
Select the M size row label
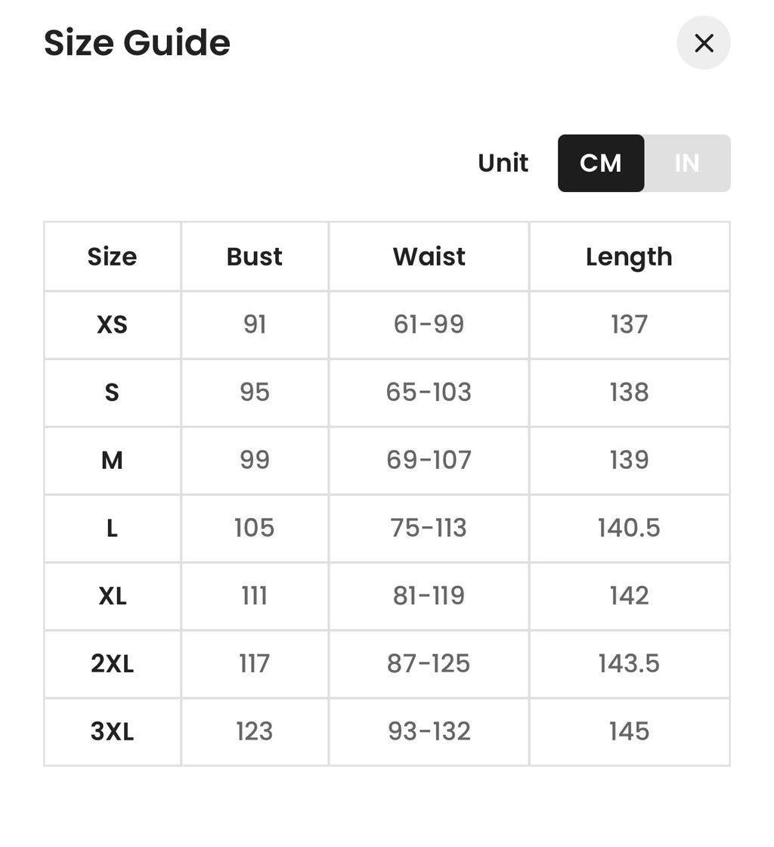tap(113, 461)
